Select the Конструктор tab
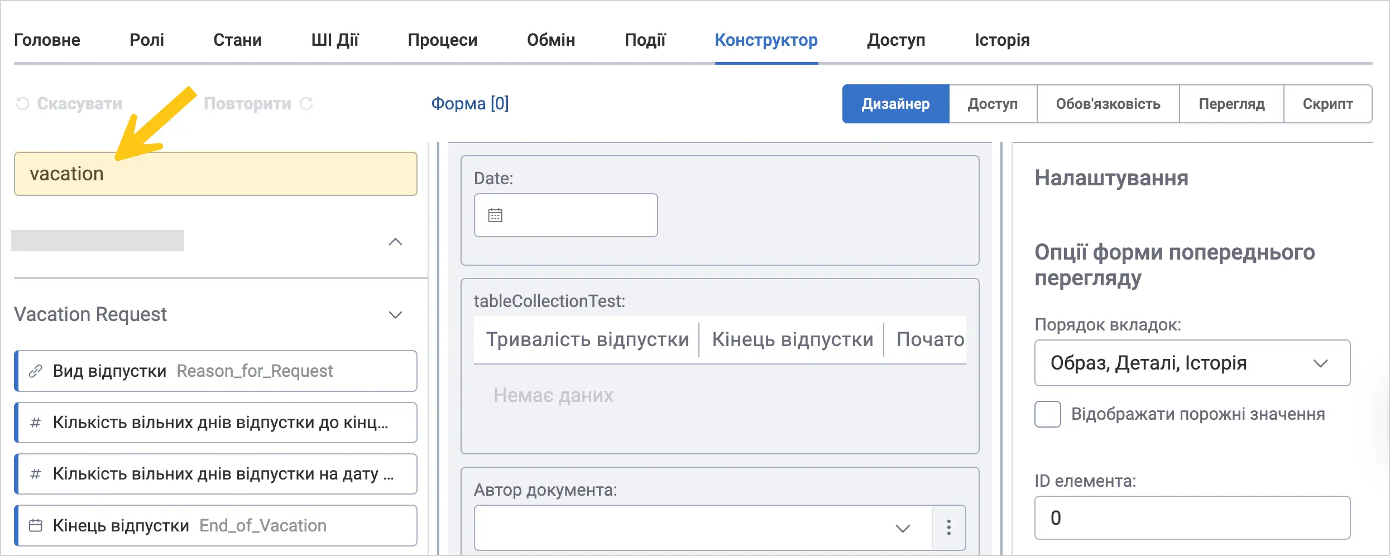Viewport: 1390px width, 556px height. (766, 40)
